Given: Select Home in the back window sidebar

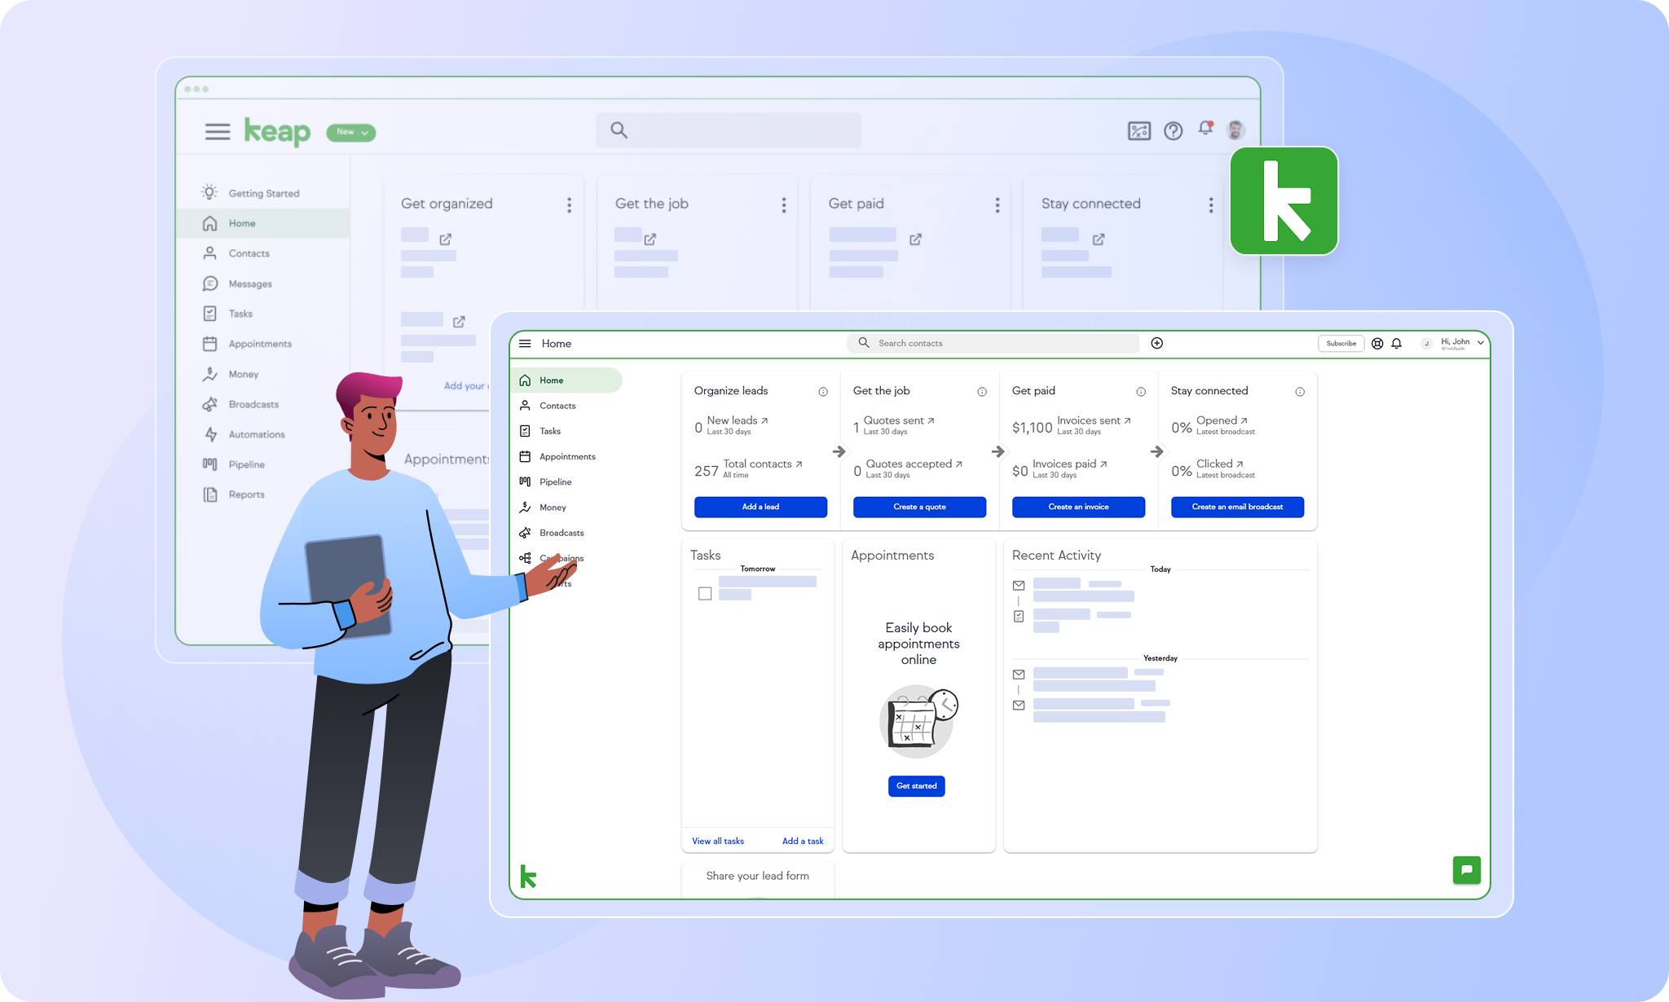Looking at the screenshot, I should tap(263, 223).
